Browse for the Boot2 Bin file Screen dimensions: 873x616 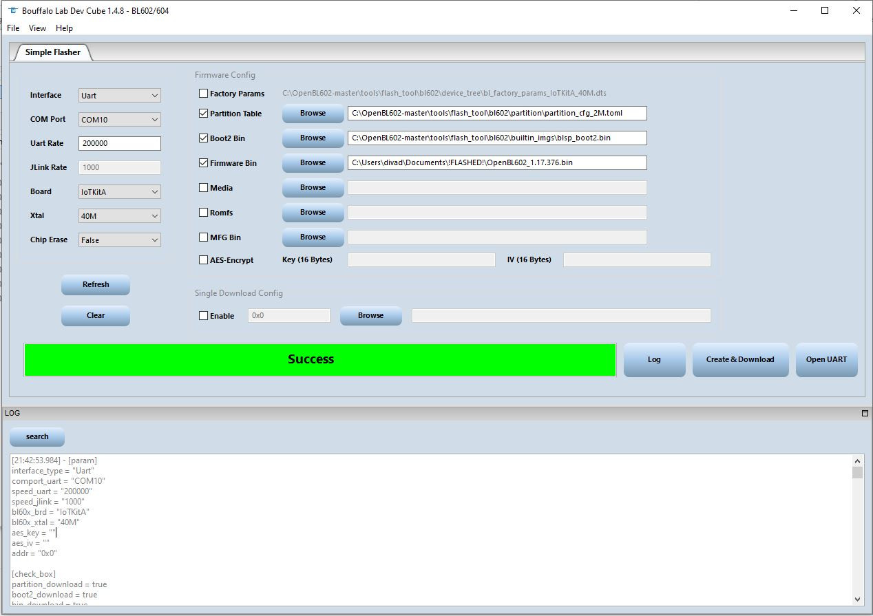tap(313, 138)
